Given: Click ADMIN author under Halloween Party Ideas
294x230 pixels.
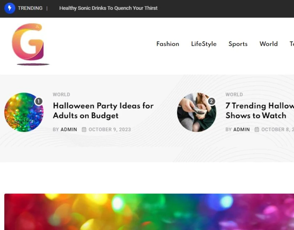Looking at the screenshot, I should 69,130.
